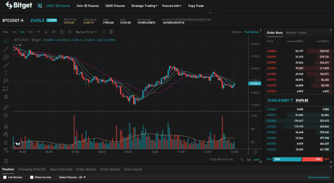
Task: Collapse the indicator legend showing 4
Action: coord(18,45)
